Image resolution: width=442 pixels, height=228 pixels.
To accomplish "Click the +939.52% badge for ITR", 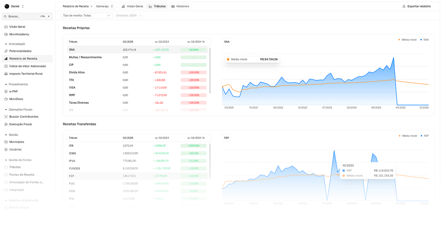I will click(193, 146).
